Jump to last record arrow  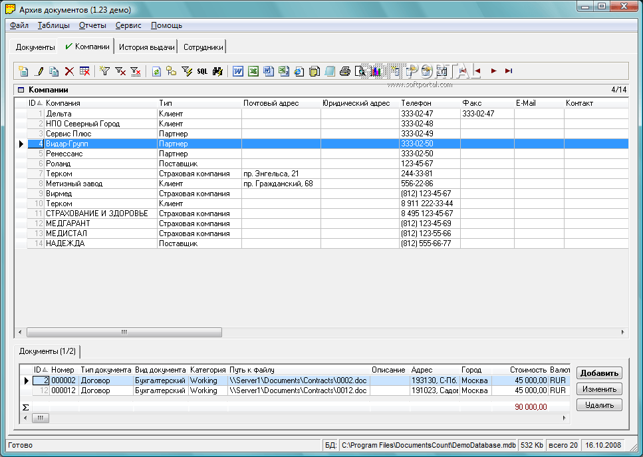pos(509,71)
